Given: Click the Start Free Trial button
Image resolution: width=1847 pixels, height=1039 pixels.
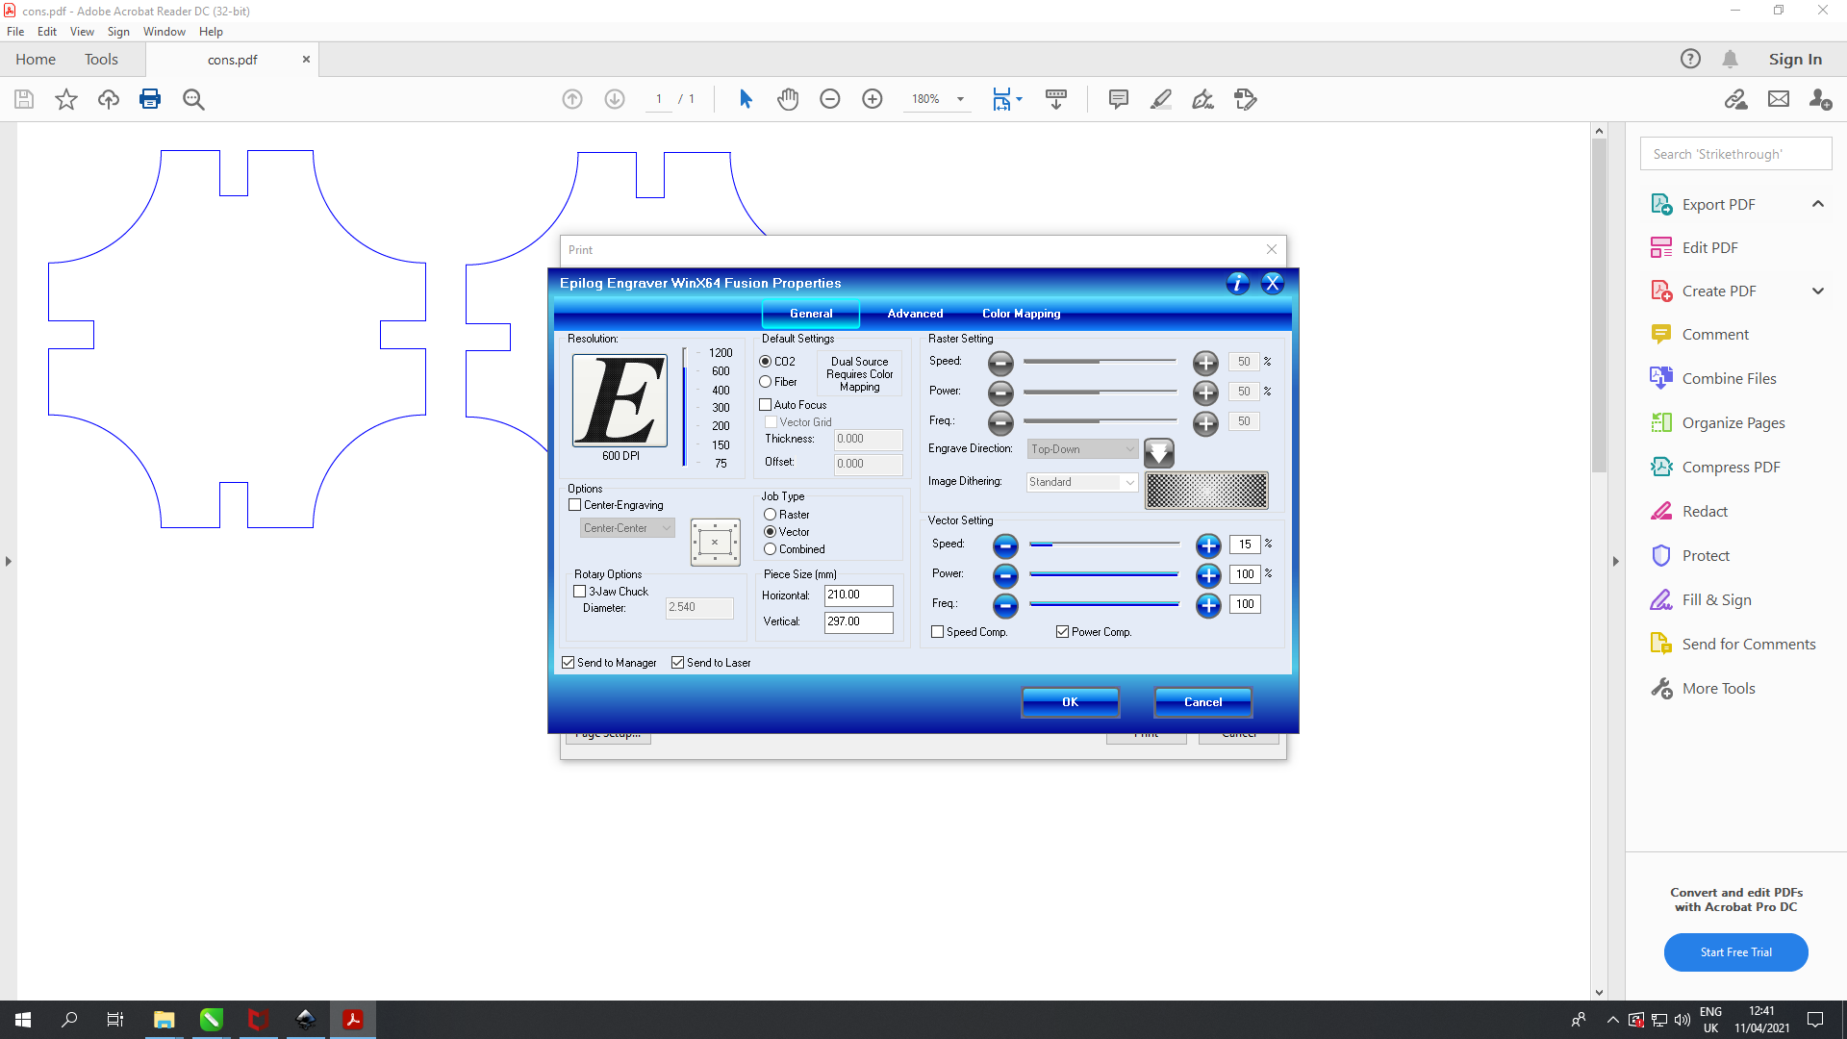Looking at the screenshot, I should click(1735, 952).
